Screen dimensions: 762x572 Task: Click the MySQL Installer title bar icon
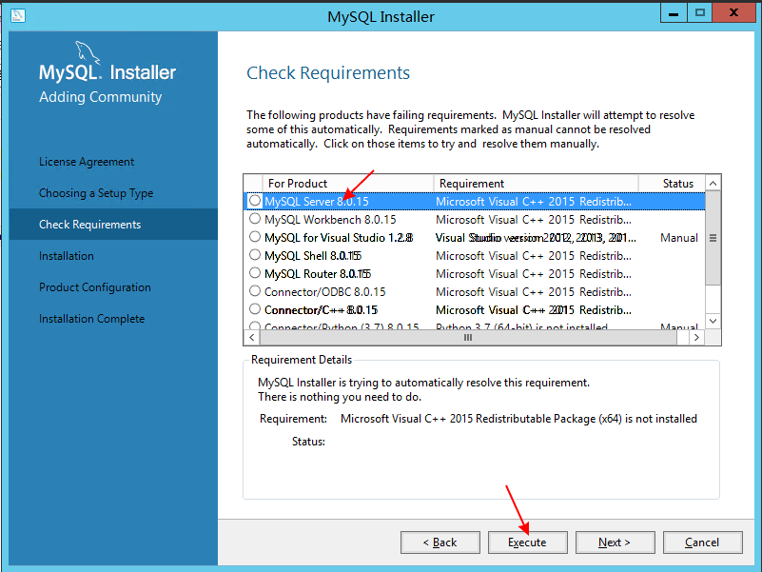click(17, 15)
